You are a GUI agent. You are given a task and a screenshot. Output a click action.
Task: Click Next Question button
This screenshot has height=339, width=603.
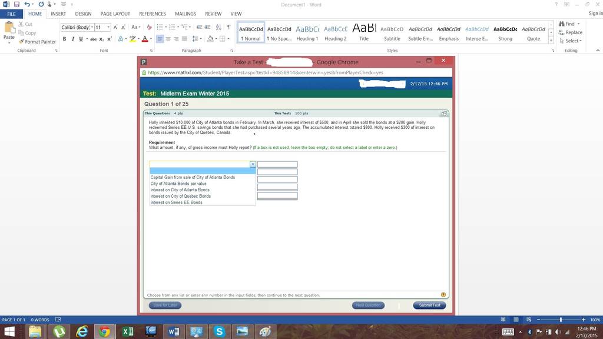click(368, 305)
